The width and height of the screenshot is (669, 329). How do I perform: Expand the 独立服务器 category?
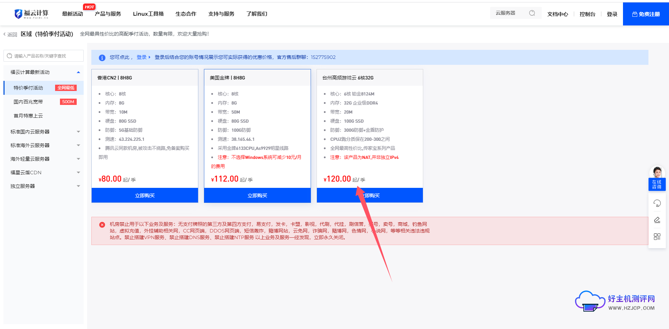[x=78, y=186]
